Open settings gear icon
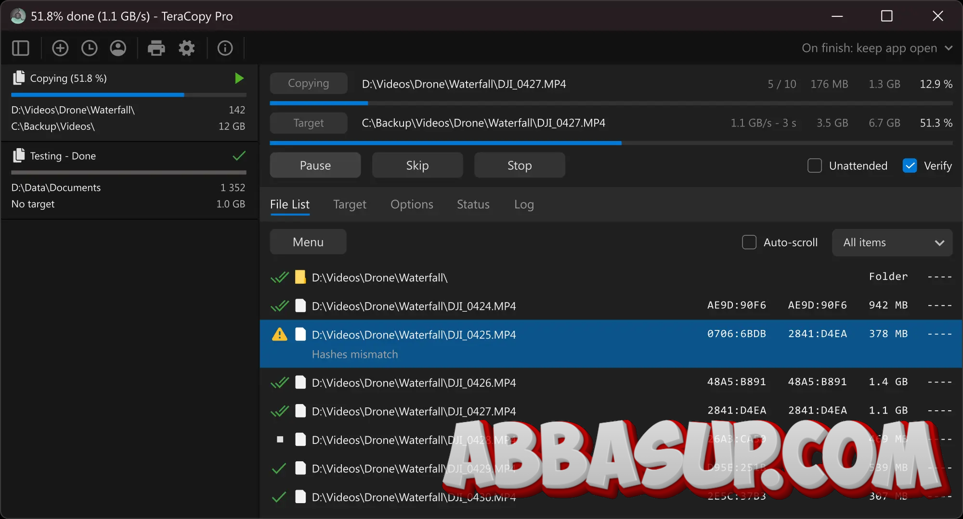The width and height of the screenshot is (963, 519). click(x=187, y=48)
